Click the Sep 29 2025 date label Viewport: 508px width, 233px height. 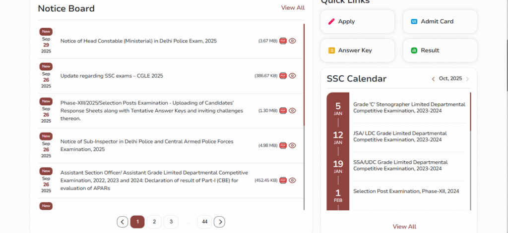46,45
